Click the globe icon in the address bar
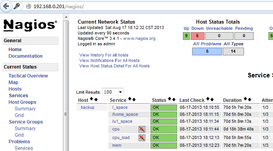This screenshot has width=273, height=151. (28, 7)
